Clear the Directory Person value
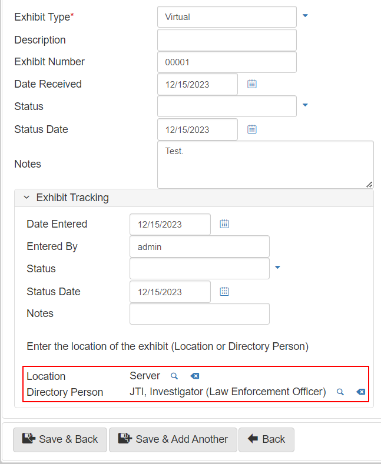 360,392
